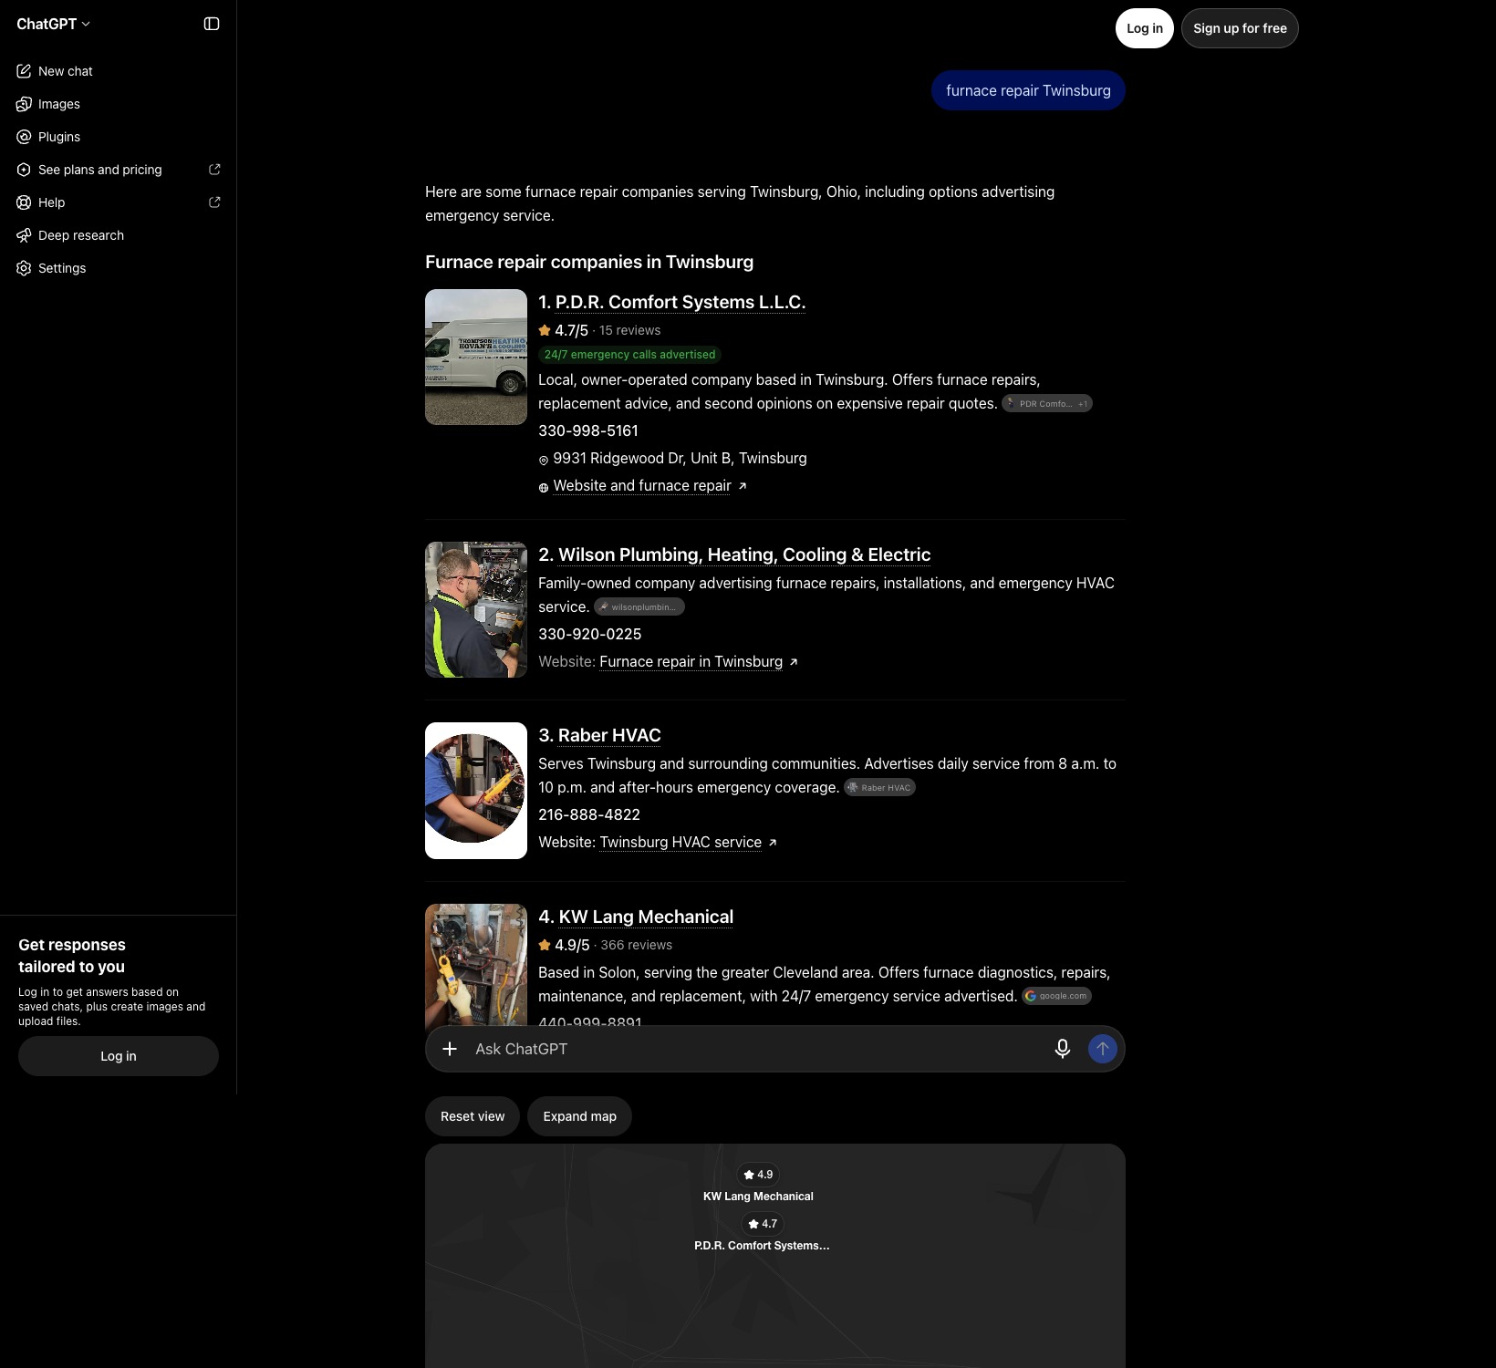This screenshot has height=1368, width=1496.
Task: Click Expand map button
Action: 580,1116
